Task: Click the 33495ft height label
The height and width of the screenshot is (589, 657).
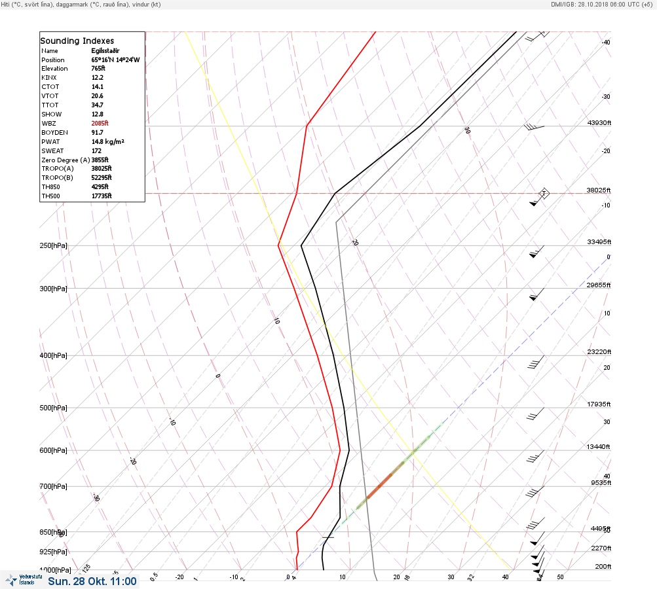Action: tap(599, 242)
